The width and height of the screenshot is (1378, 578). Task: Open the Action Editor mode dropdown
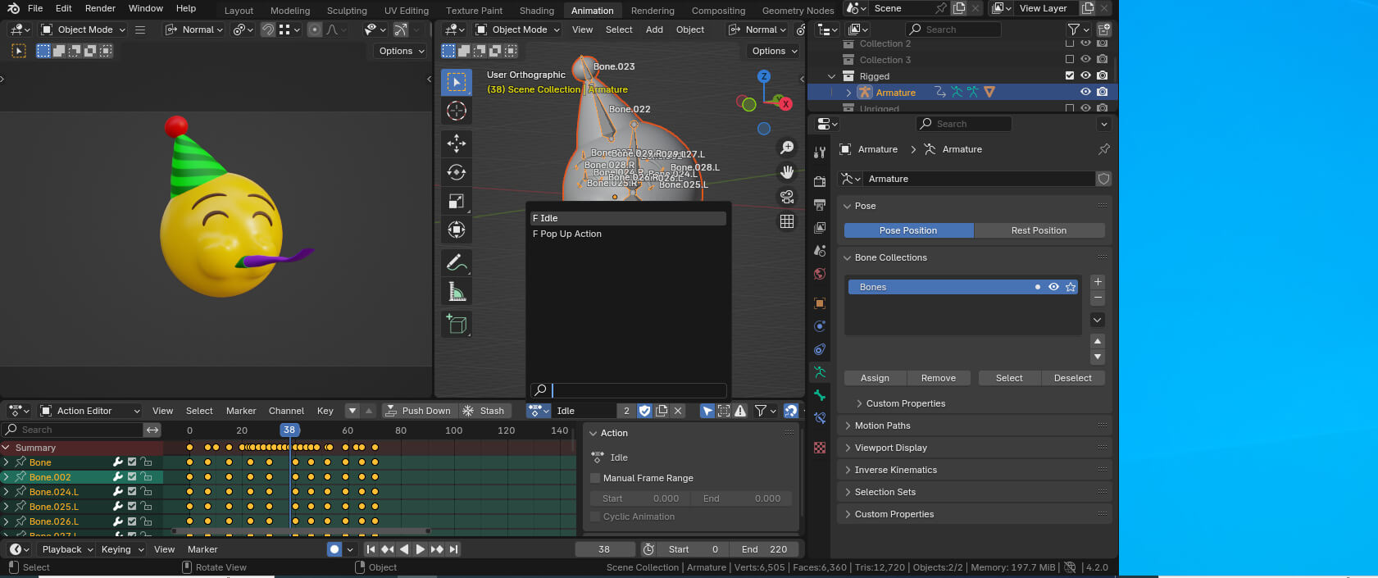89,411
